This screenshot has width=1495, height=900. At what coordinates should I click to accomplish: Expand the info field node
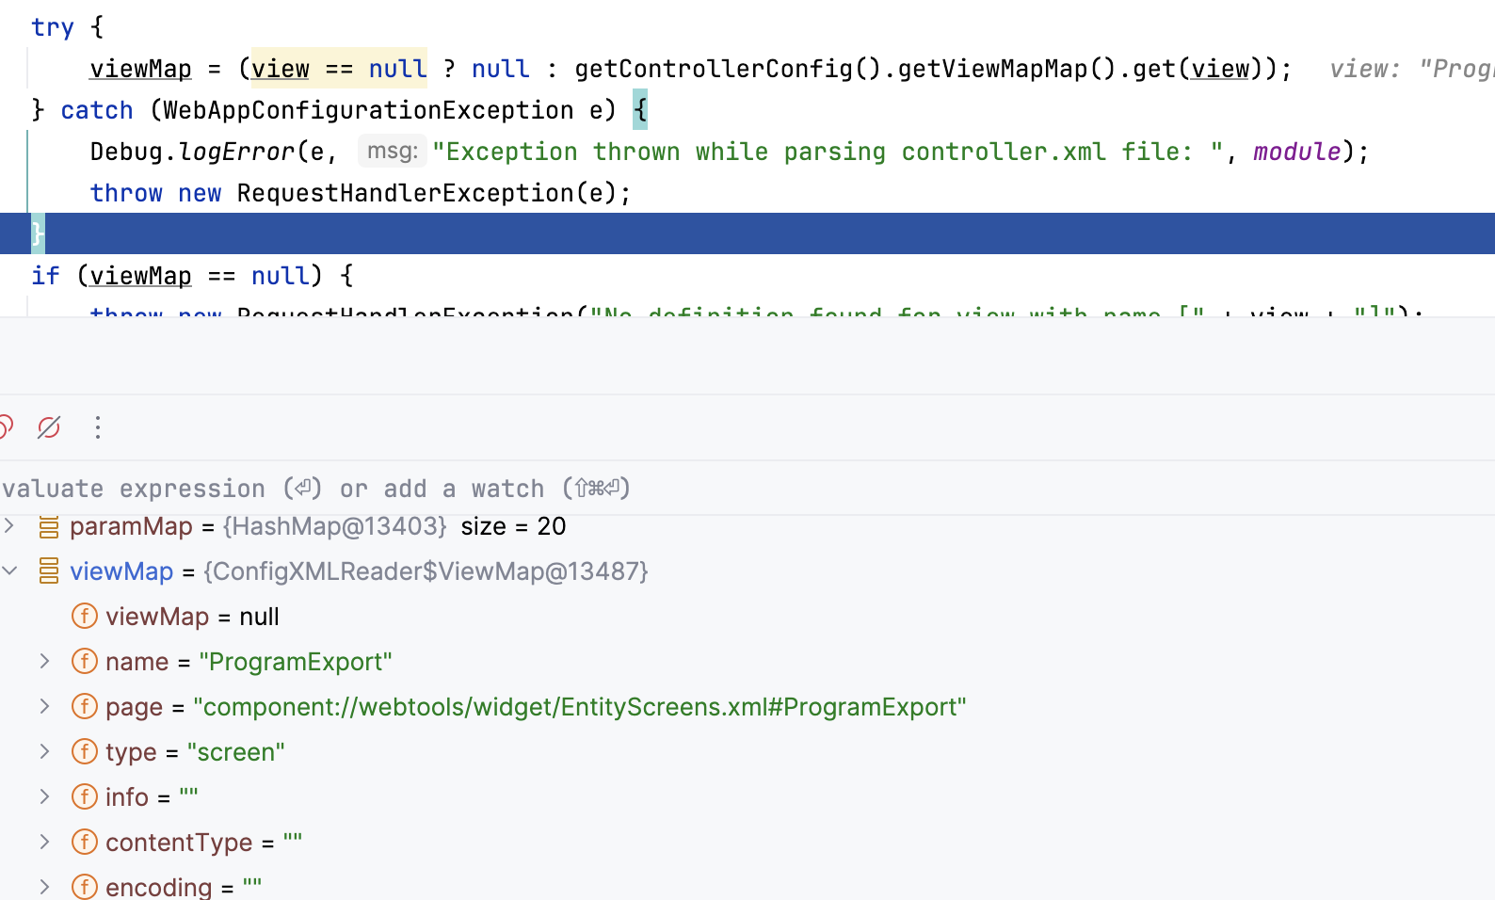click(x=44, y=796)
